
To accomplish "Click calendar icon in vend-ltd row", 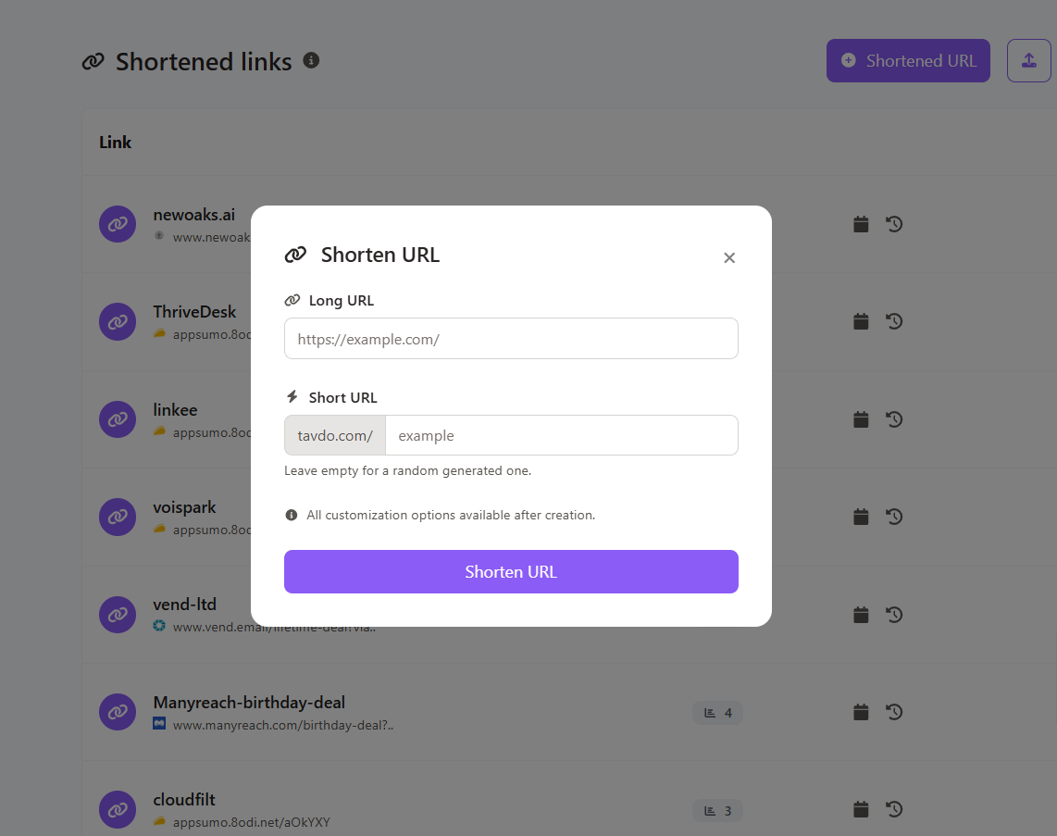I will (x=861, y=615).
